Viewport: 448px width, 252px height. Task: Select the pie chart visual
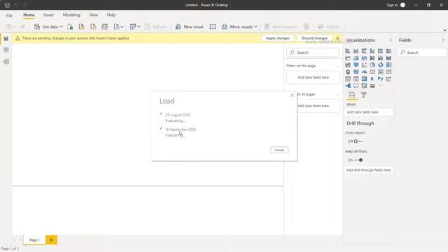372,65
